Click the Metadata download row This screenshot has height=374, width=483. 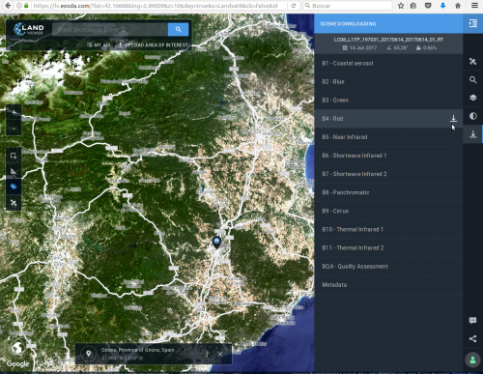(388, 285)
